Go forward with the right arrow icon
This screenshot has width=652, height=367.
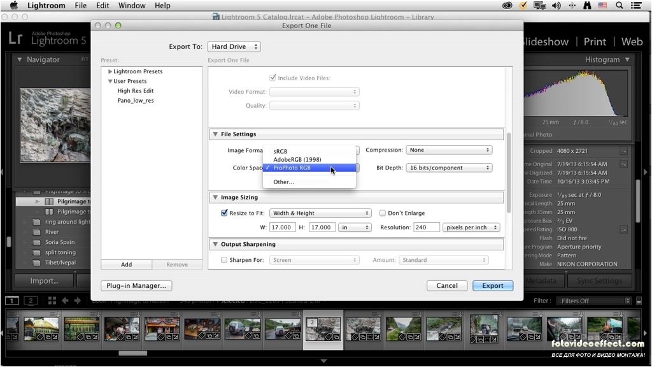(x=77, y=301)
